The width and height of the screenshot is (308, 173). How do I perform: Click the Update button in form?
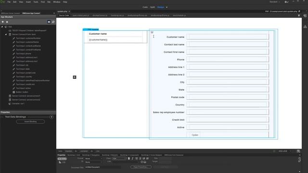point(195,135)
